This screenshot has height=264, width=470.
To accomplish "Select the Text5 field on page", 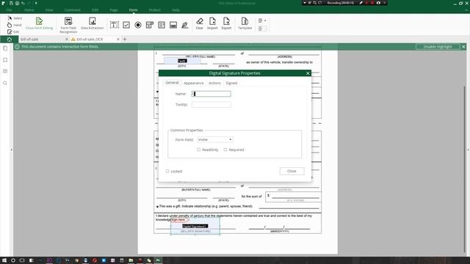I will coord(182,61).
